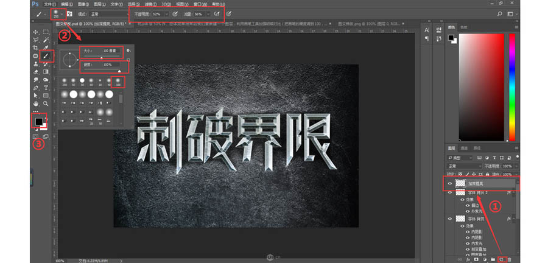Select the Brush tool in the toolbox

[x=45, y=56]
